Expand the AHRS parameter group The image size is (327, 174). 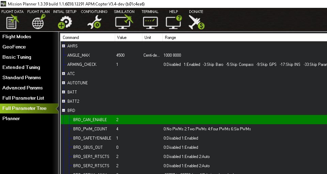(x=63, y=46)
